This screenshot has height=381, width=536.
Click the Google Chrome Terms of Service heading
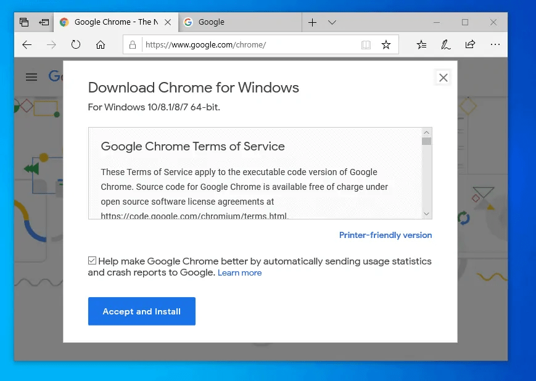[193, 146]
